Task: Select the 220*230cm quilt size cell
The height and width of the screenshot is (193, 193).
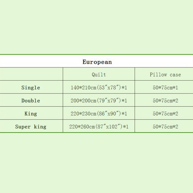Action: click(99, 113)
